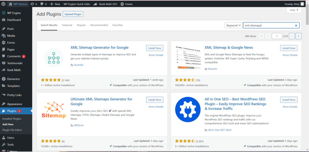The image size is (309, 152).
Task: Click the Sitemap logo thumbnail of Ultimate XML Sitemaps
Action: click(54, 109)
